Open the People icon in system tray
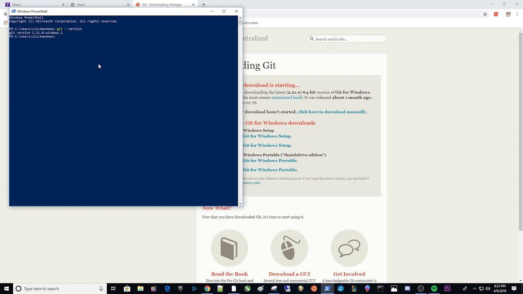 (x=465, y=289)
